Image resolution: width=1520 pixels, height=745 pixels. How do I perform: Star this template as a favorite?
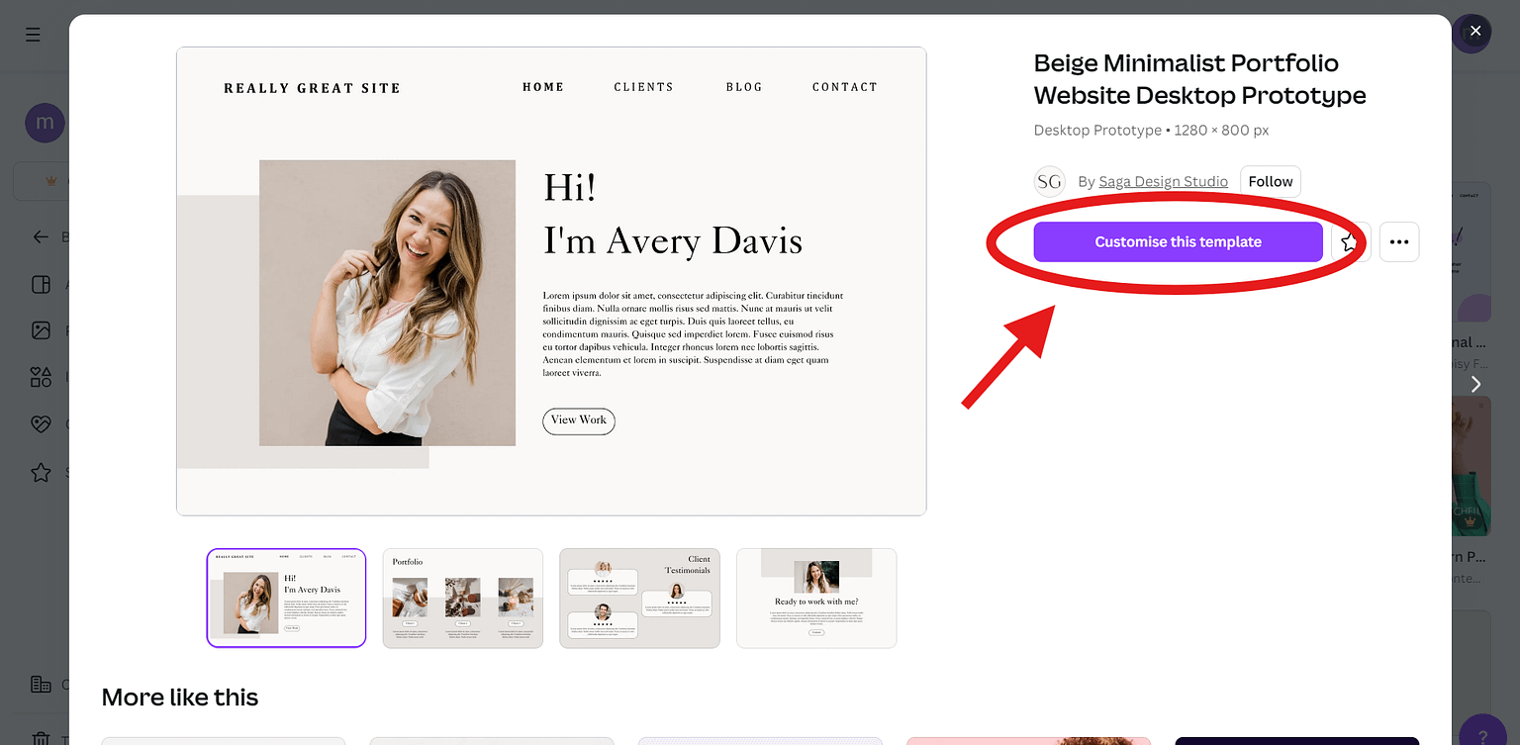pyautogui.click(x=1349, y=241)
